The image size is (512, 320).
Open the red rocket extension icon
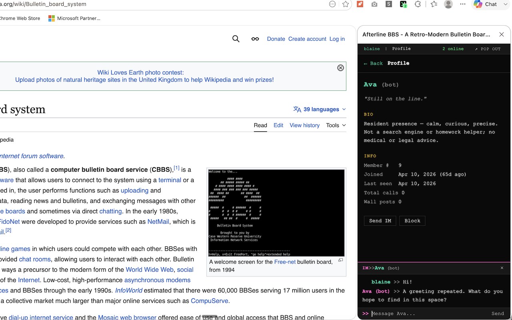[360, 4]
